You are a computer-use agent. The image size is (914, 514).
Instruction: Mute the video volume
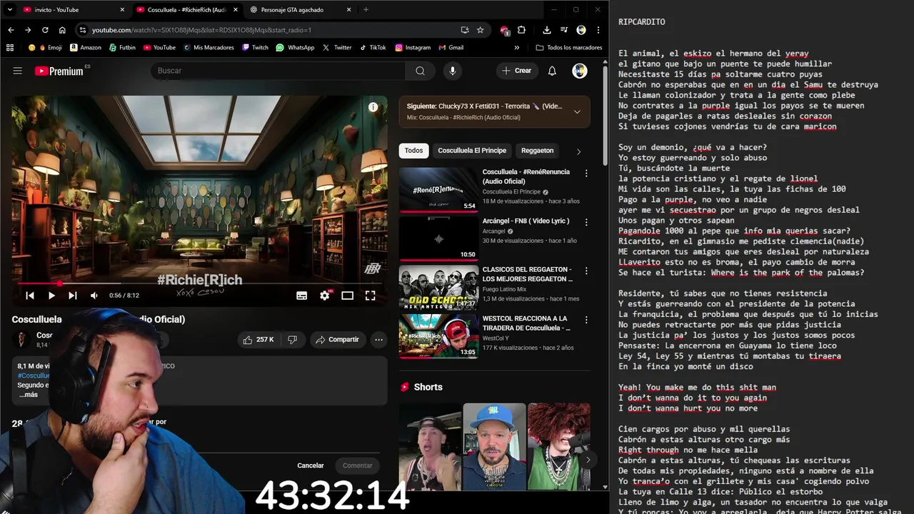pos(94,296)
